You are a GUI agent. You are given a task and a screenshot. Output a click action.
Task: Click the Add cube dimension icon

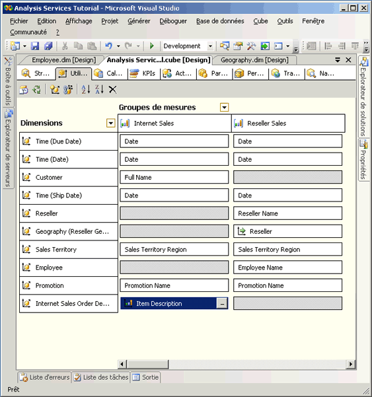pyautogui.click(x=55, y=90)
